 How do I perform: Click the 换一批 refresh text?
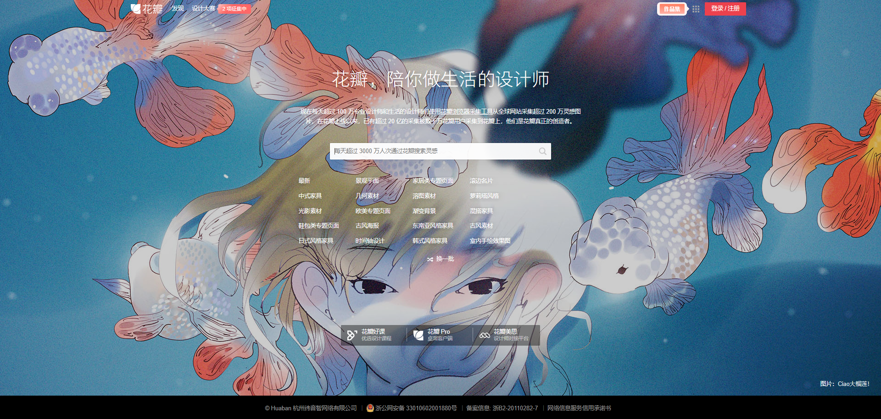point(445,259)
